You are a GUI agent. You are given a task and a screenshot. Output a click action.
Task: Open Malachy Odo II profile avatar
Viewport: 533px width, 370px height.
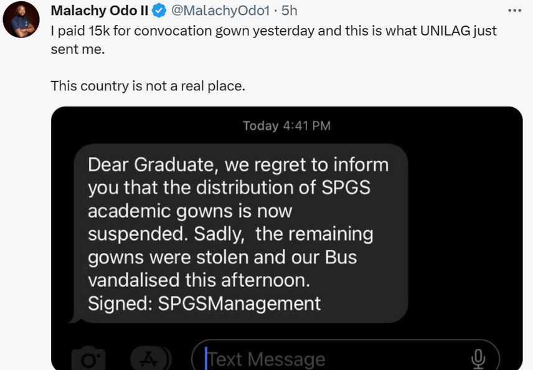(x=21, y=23)
